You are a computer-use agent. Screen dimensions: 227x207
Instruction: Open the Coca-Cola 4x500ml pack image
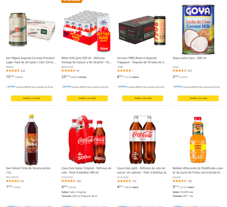pyautogui.click(x=87, y=140)
